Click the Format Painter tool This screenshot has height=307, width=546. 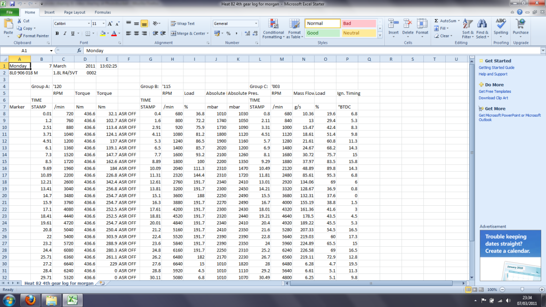pos(33,36)
